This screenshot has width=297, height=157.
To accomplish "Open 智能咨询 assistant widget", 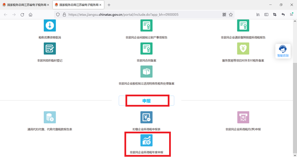I will (x=283, y=51).
